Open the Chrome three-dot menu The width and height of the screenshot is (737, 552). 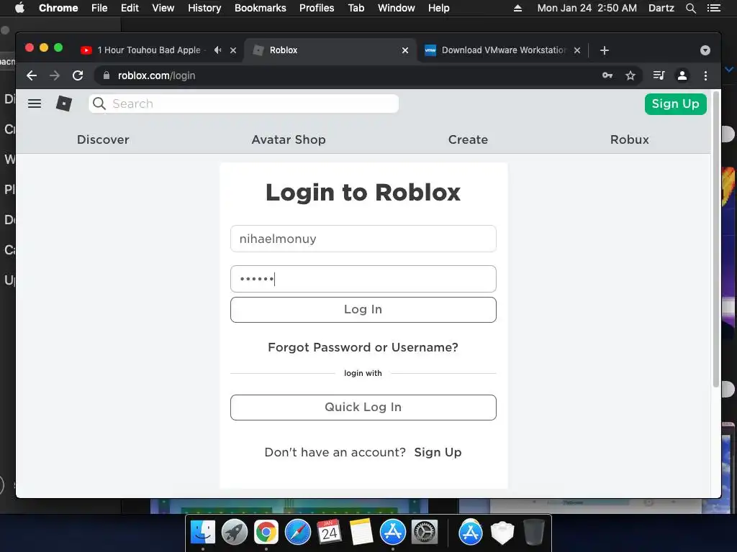(705, 75)
